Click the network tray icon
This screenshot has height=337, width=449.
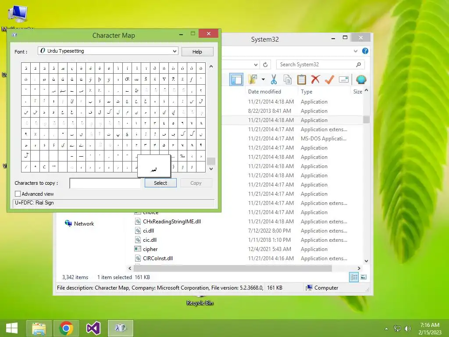coord(397,328)
